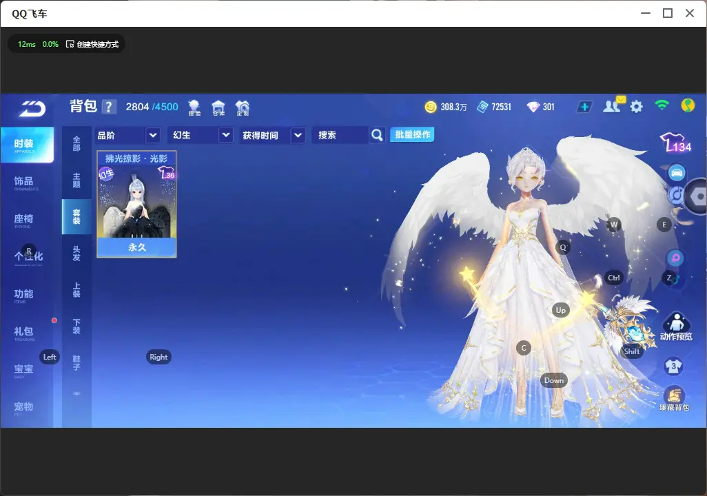Click the Ctrl key overlay button

[614, 278]
